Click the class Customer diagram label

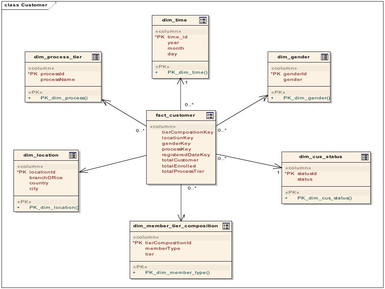(26, 5)
